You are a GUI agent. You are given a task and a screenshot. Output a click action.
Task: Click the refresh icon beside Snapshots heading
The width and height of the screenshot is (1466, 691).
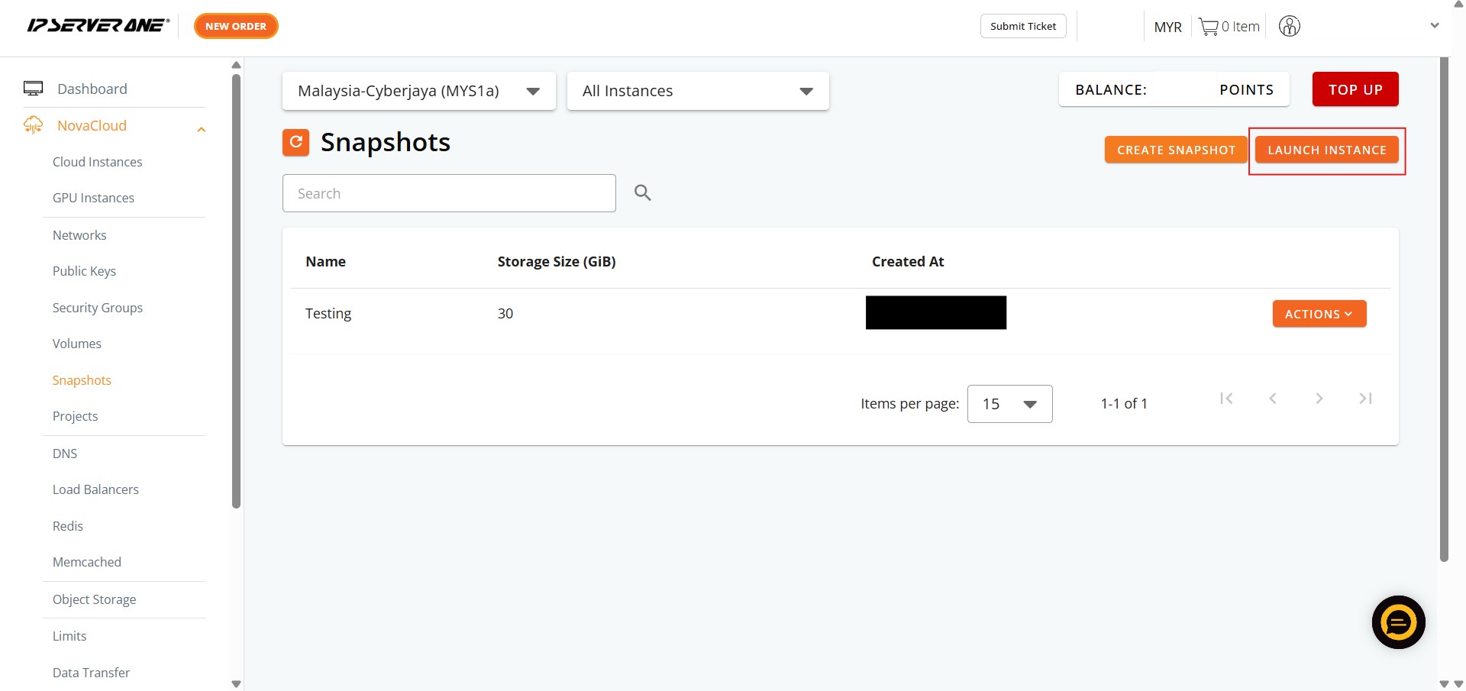[295, 142]
